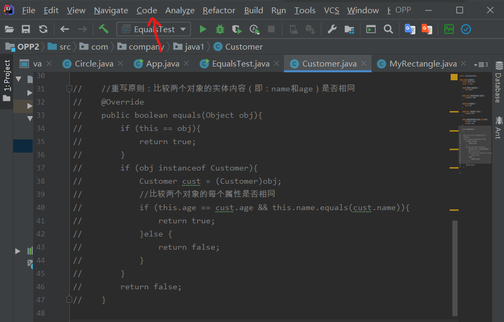Open Search Everywhere magnifier icon
The image size is (504, 322).
click(388, 29)
